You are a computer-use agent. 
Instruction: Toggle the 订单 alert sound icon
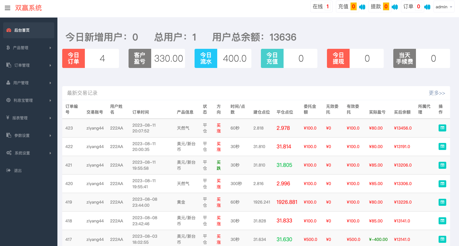(x=427, y=6)
